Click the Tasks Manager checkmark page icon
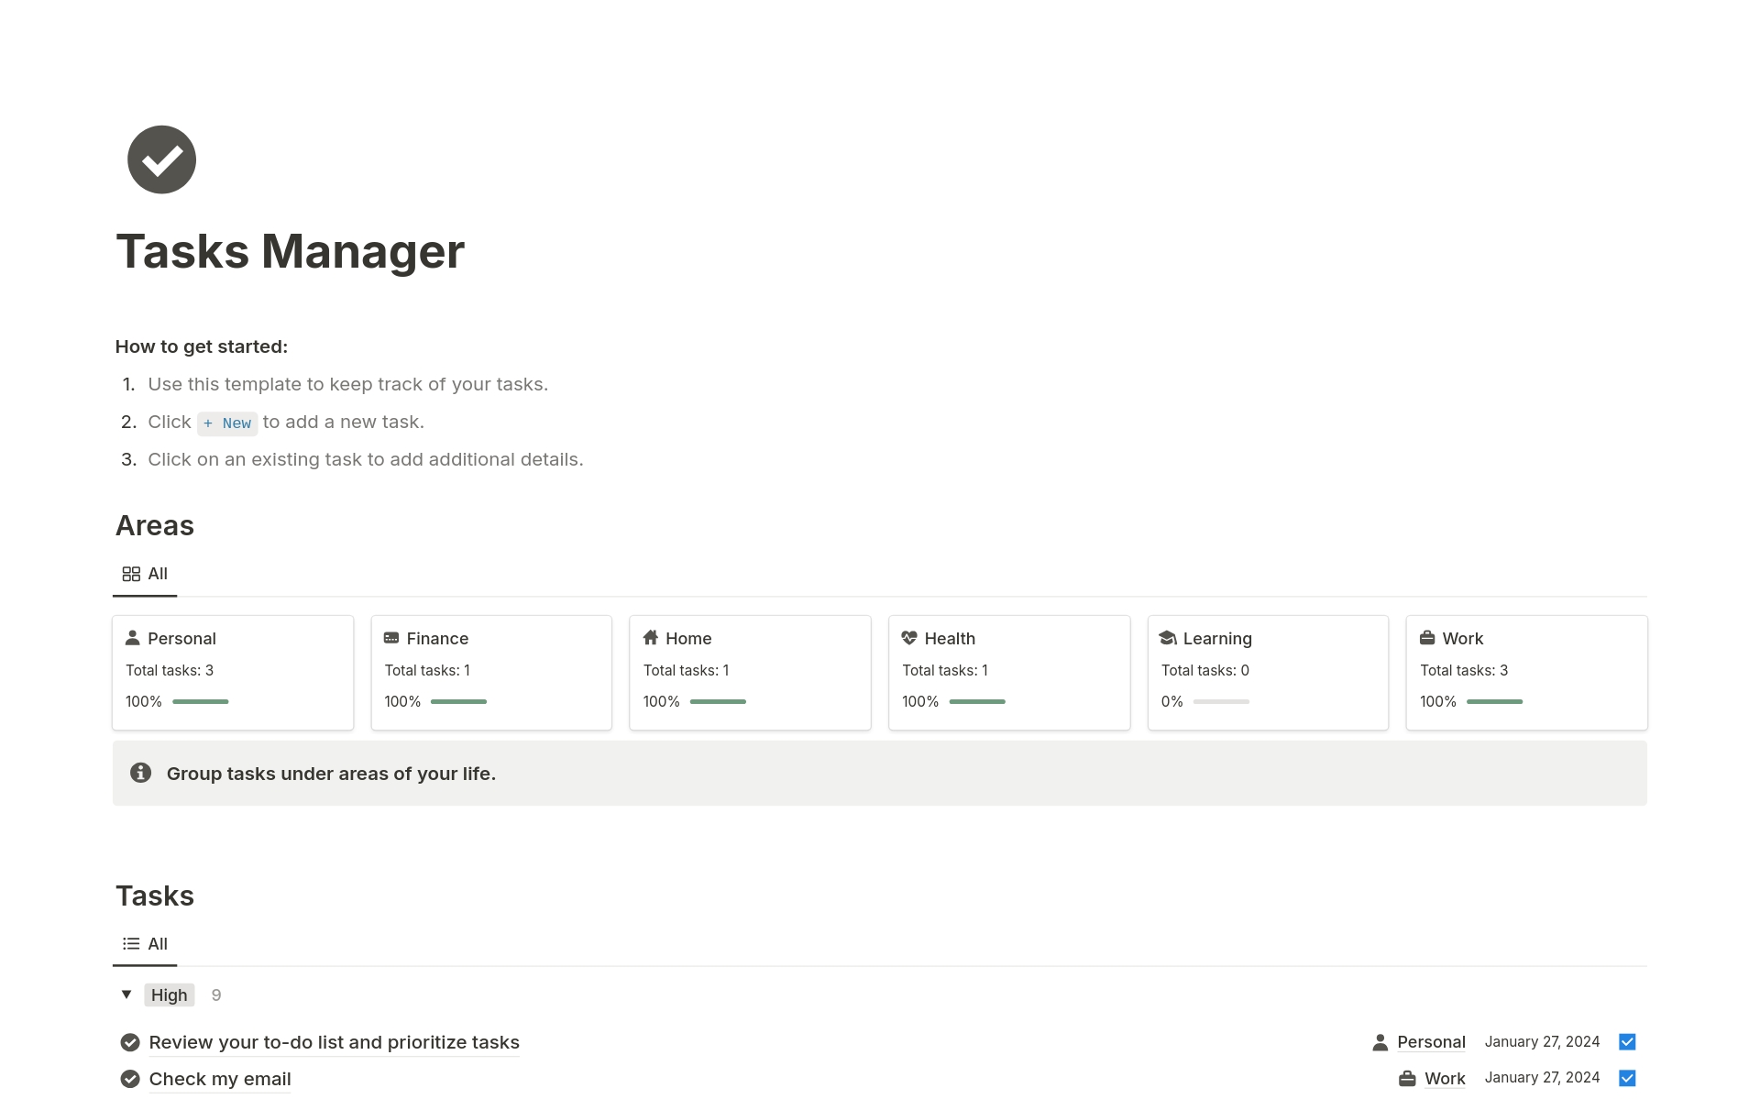The image size is (1760, 1099). 161,159
